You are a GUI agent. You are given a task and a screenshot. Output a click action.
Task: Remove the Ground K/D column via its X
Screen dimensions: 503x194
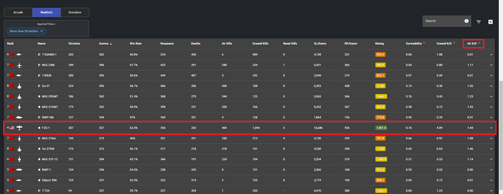coord(454,43)
